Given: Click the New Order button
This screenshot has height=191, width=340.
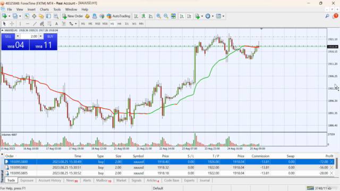Looking at the screenshot, I should tap(73, 16).
